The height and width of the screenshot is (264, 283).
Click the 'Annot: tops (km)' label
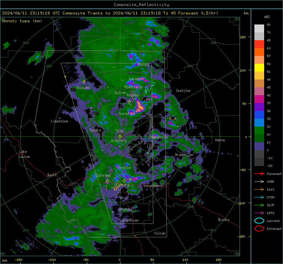pos(22,21)
